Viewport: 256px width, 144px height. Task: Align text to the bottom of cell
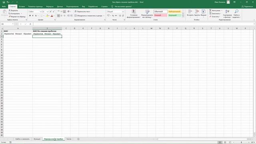64,12
